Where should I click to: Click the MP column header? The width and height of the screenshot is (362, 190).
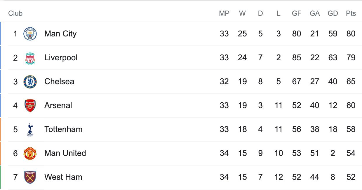click(224, 13)
